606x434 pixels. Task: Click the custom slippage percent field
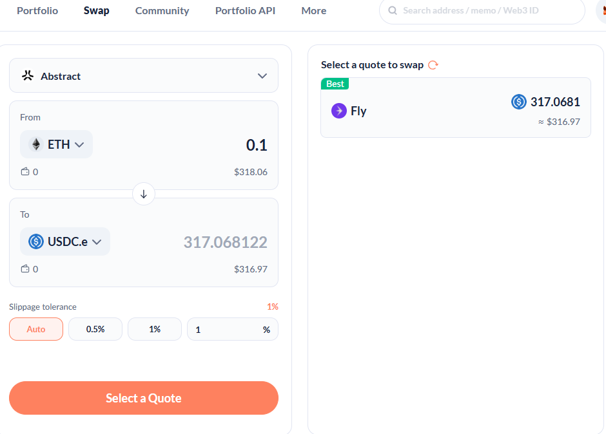(x=226, y=329)
